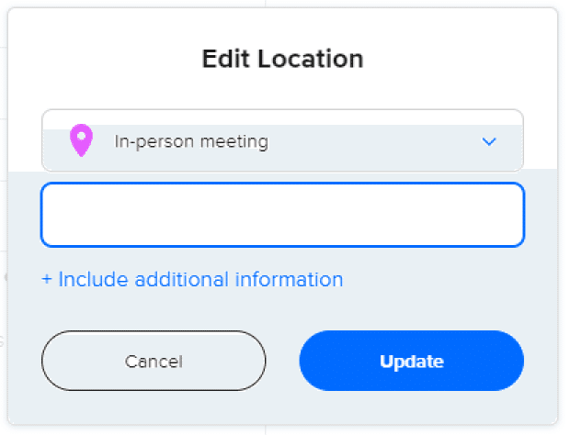Viewport: 570px width, 435px height.
Task: Click the word "meeting" in the dropdown
Action: [x=236, y=141]
